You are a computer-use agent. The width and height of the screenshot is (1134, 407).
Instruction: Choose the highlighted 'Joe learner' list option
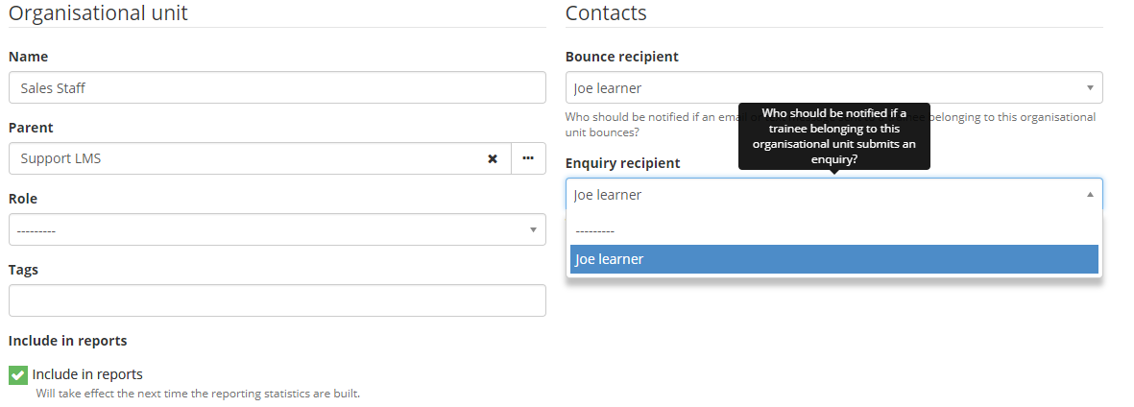pos(833,259)
